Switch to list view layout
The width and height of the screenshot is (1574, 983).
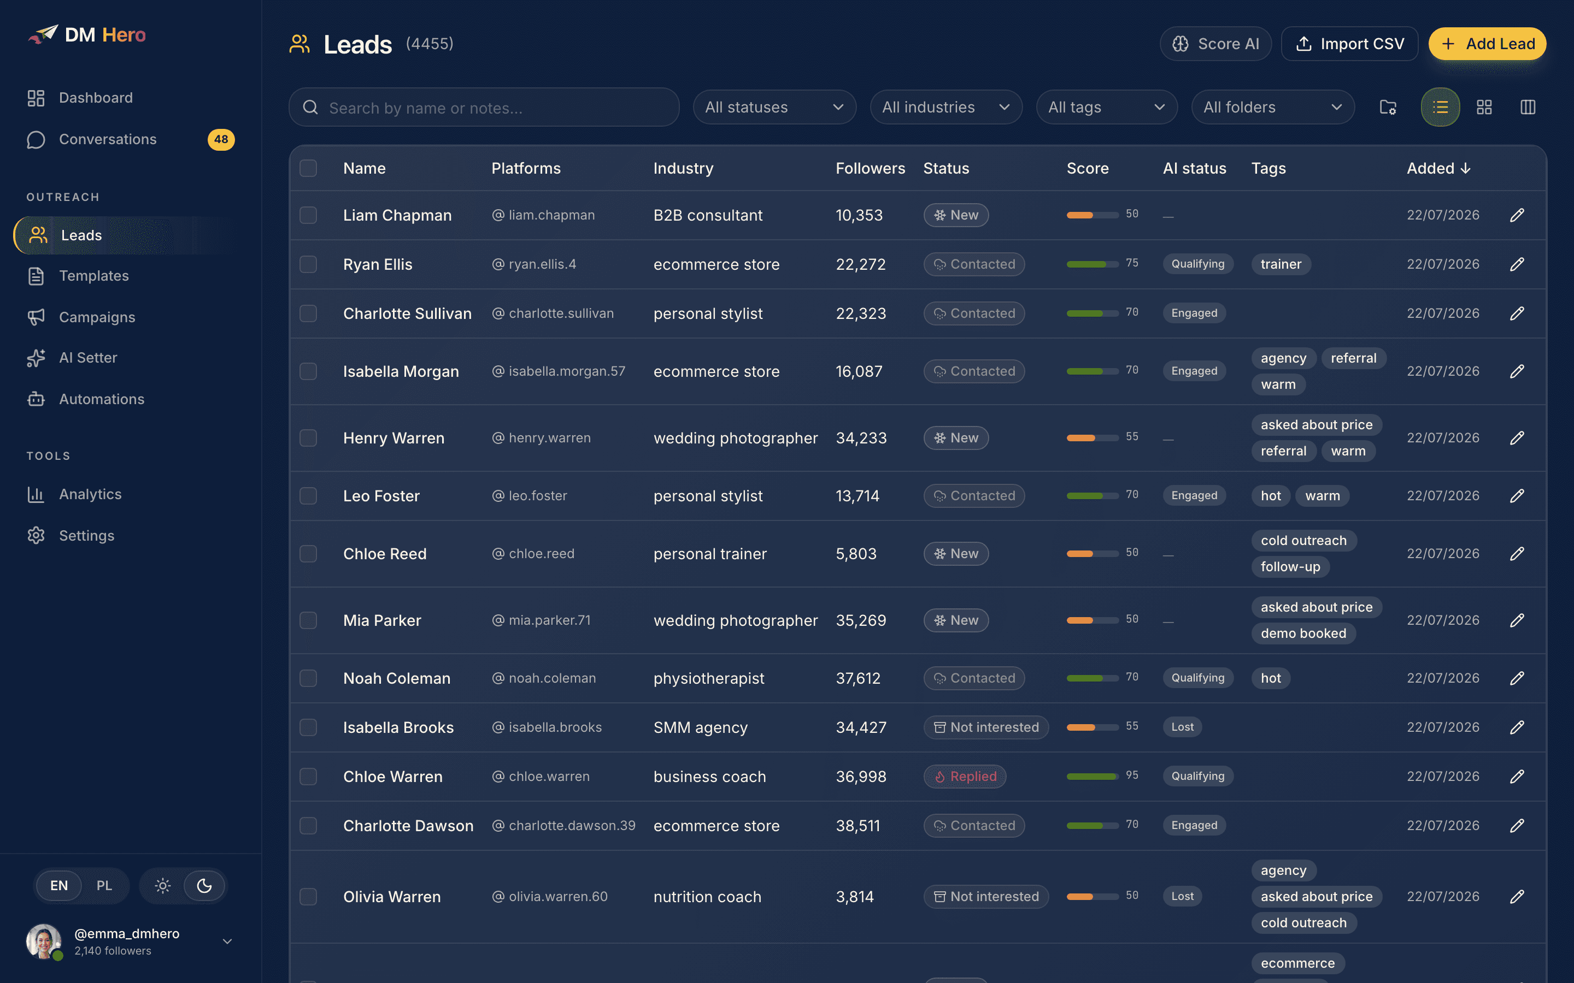pyautogui.click(x=1440, y=107)
